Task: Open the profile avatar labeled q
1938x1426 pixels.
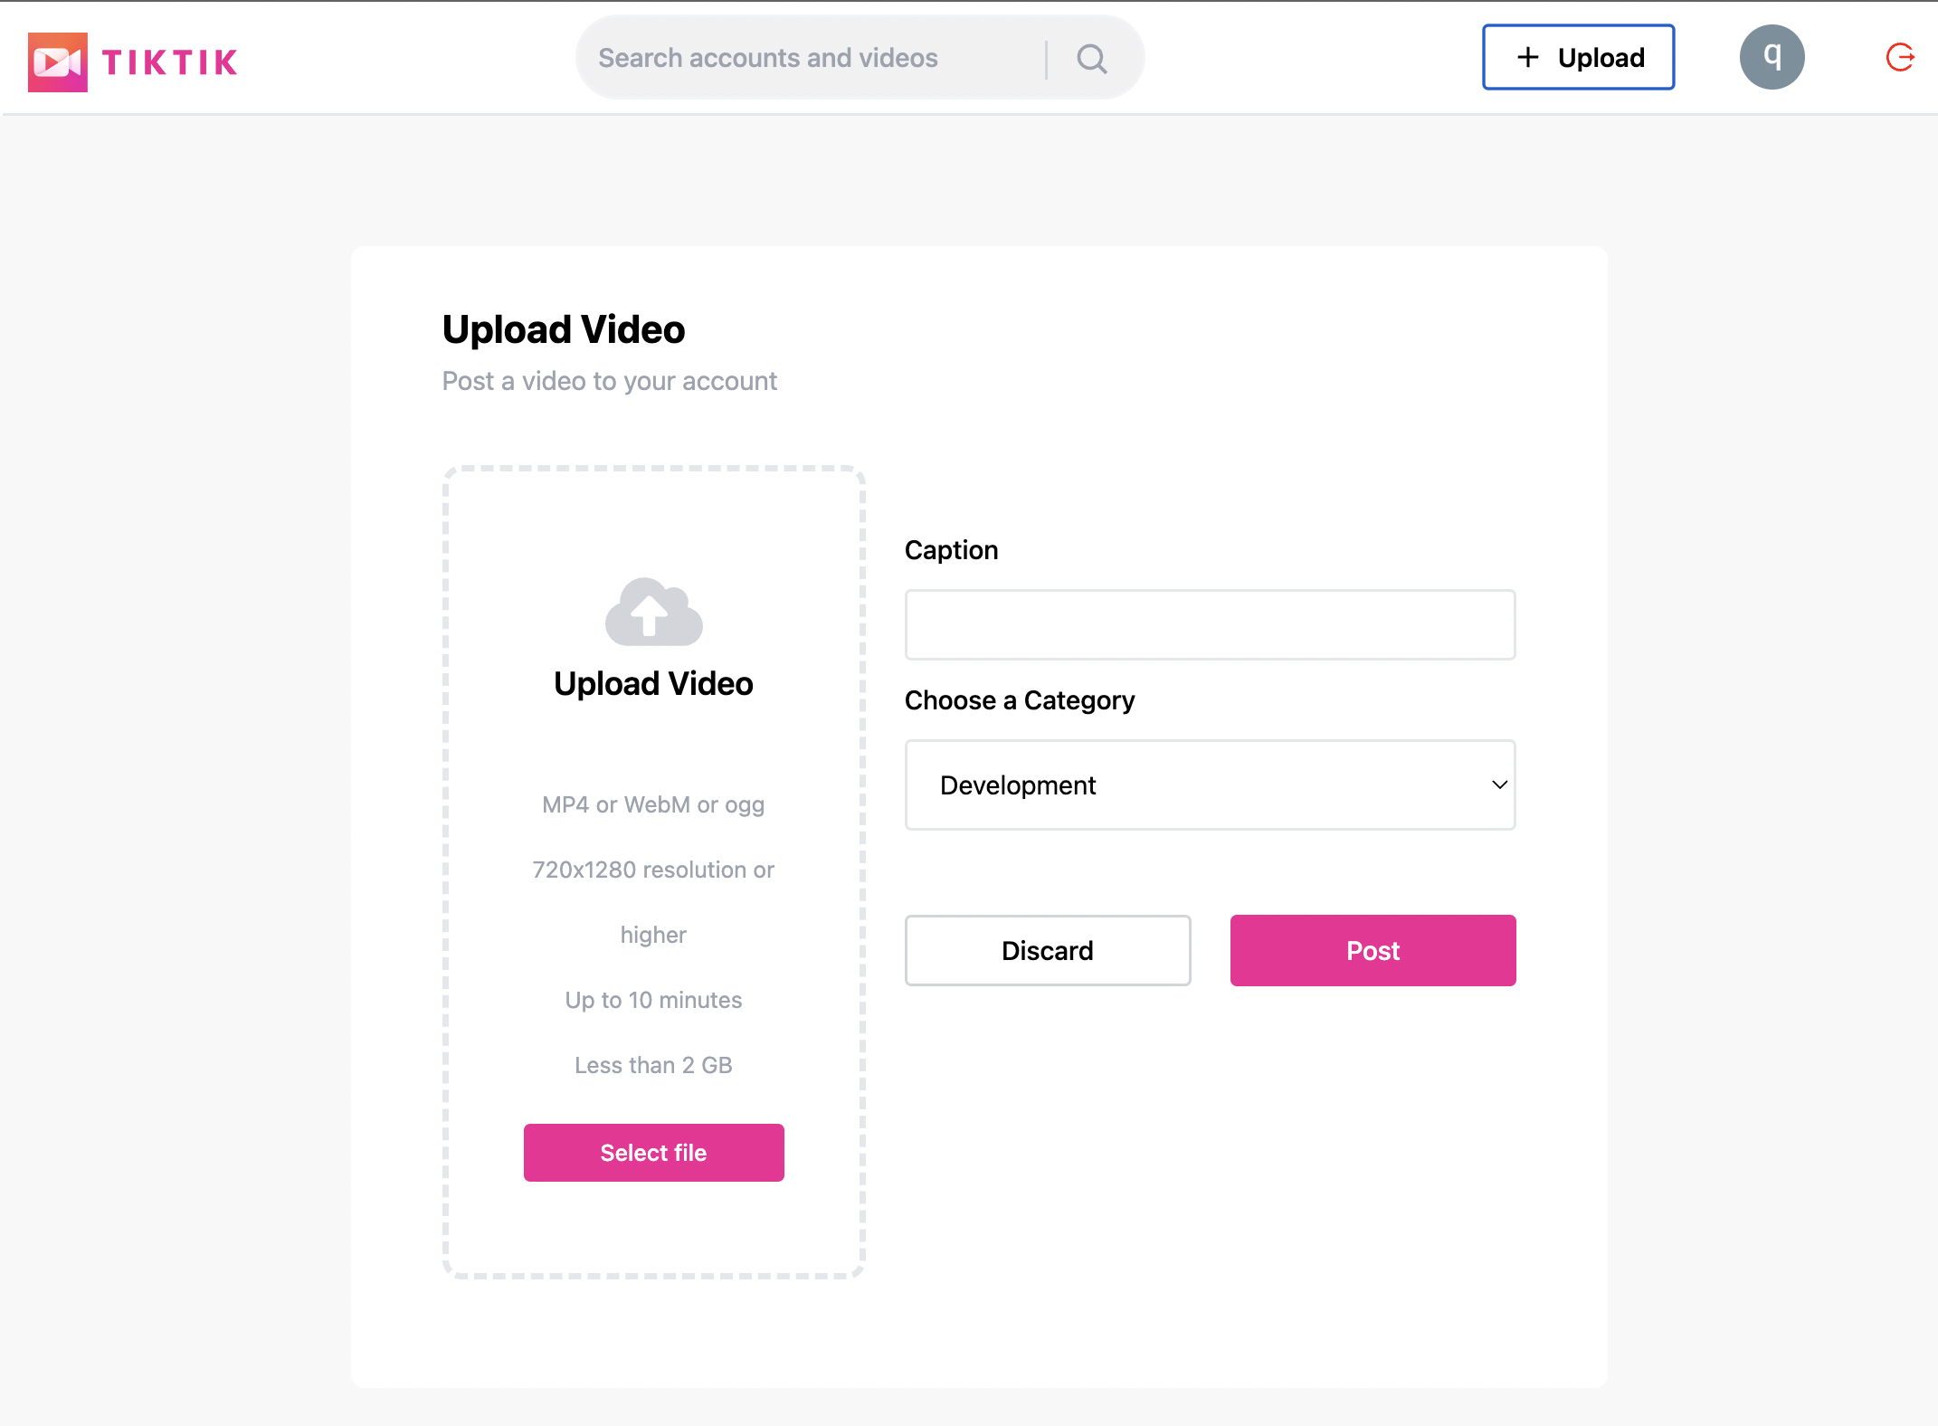Action: coord(1772,57)
